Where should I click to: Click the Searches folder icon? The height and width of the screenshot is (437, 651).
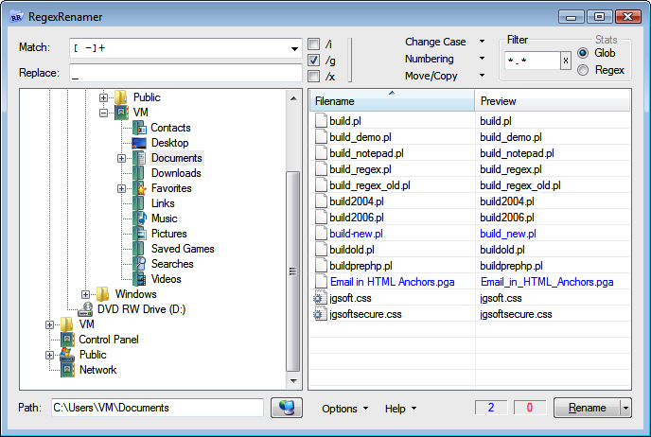[x=139, y=264]
